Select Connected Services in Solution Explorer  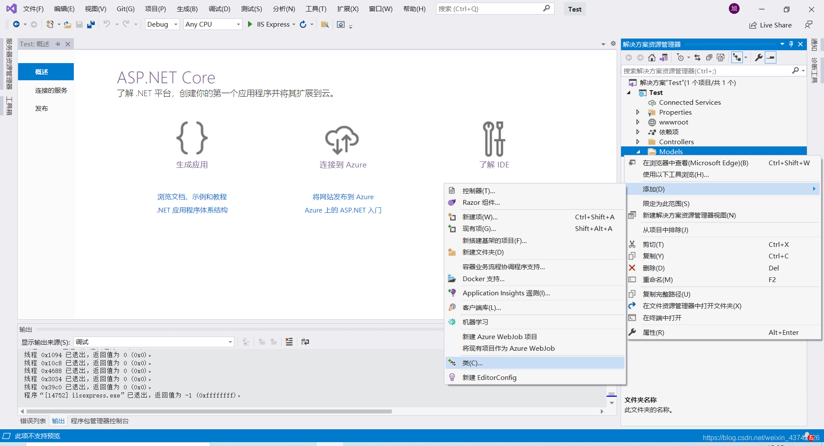pyautogui.click(x=690, y=102)
